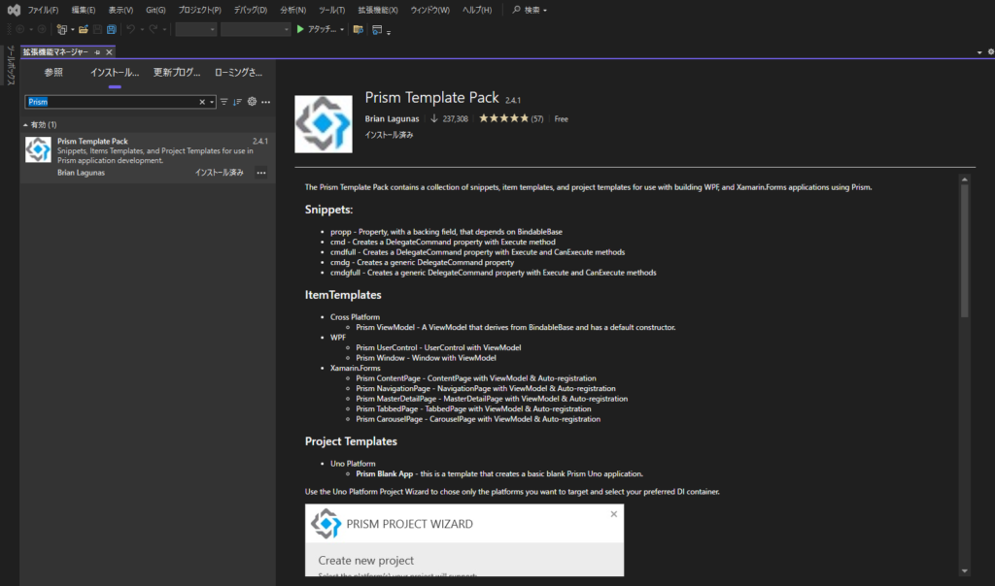Click the Navigate Backward toolbar arrow
The height and width of the screenshot is (586, 995).
click(x=19, y=29)
